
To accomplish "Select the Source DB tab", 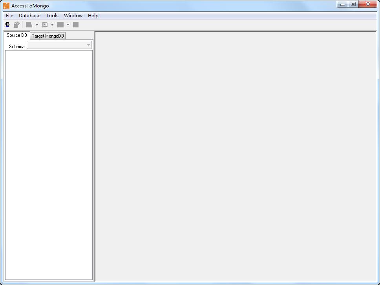I will tap(17, 35).
